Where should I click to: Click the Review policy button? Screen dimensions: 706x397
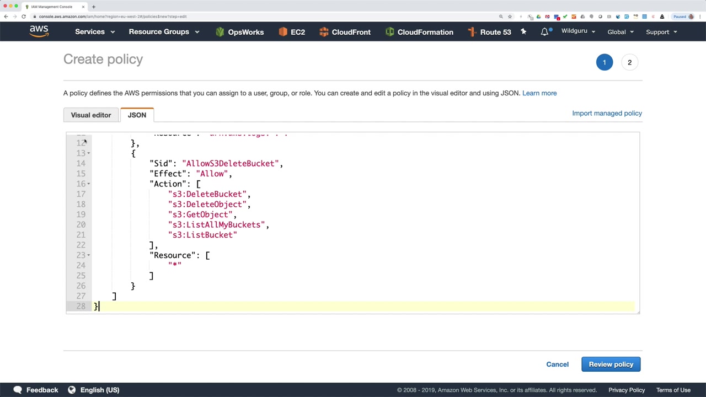[611, 364]
